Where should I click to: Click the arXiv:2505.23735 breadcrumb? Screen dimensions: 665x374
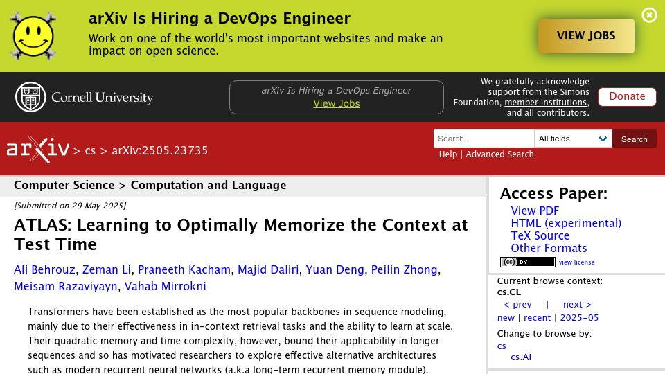tap(160, 150)
